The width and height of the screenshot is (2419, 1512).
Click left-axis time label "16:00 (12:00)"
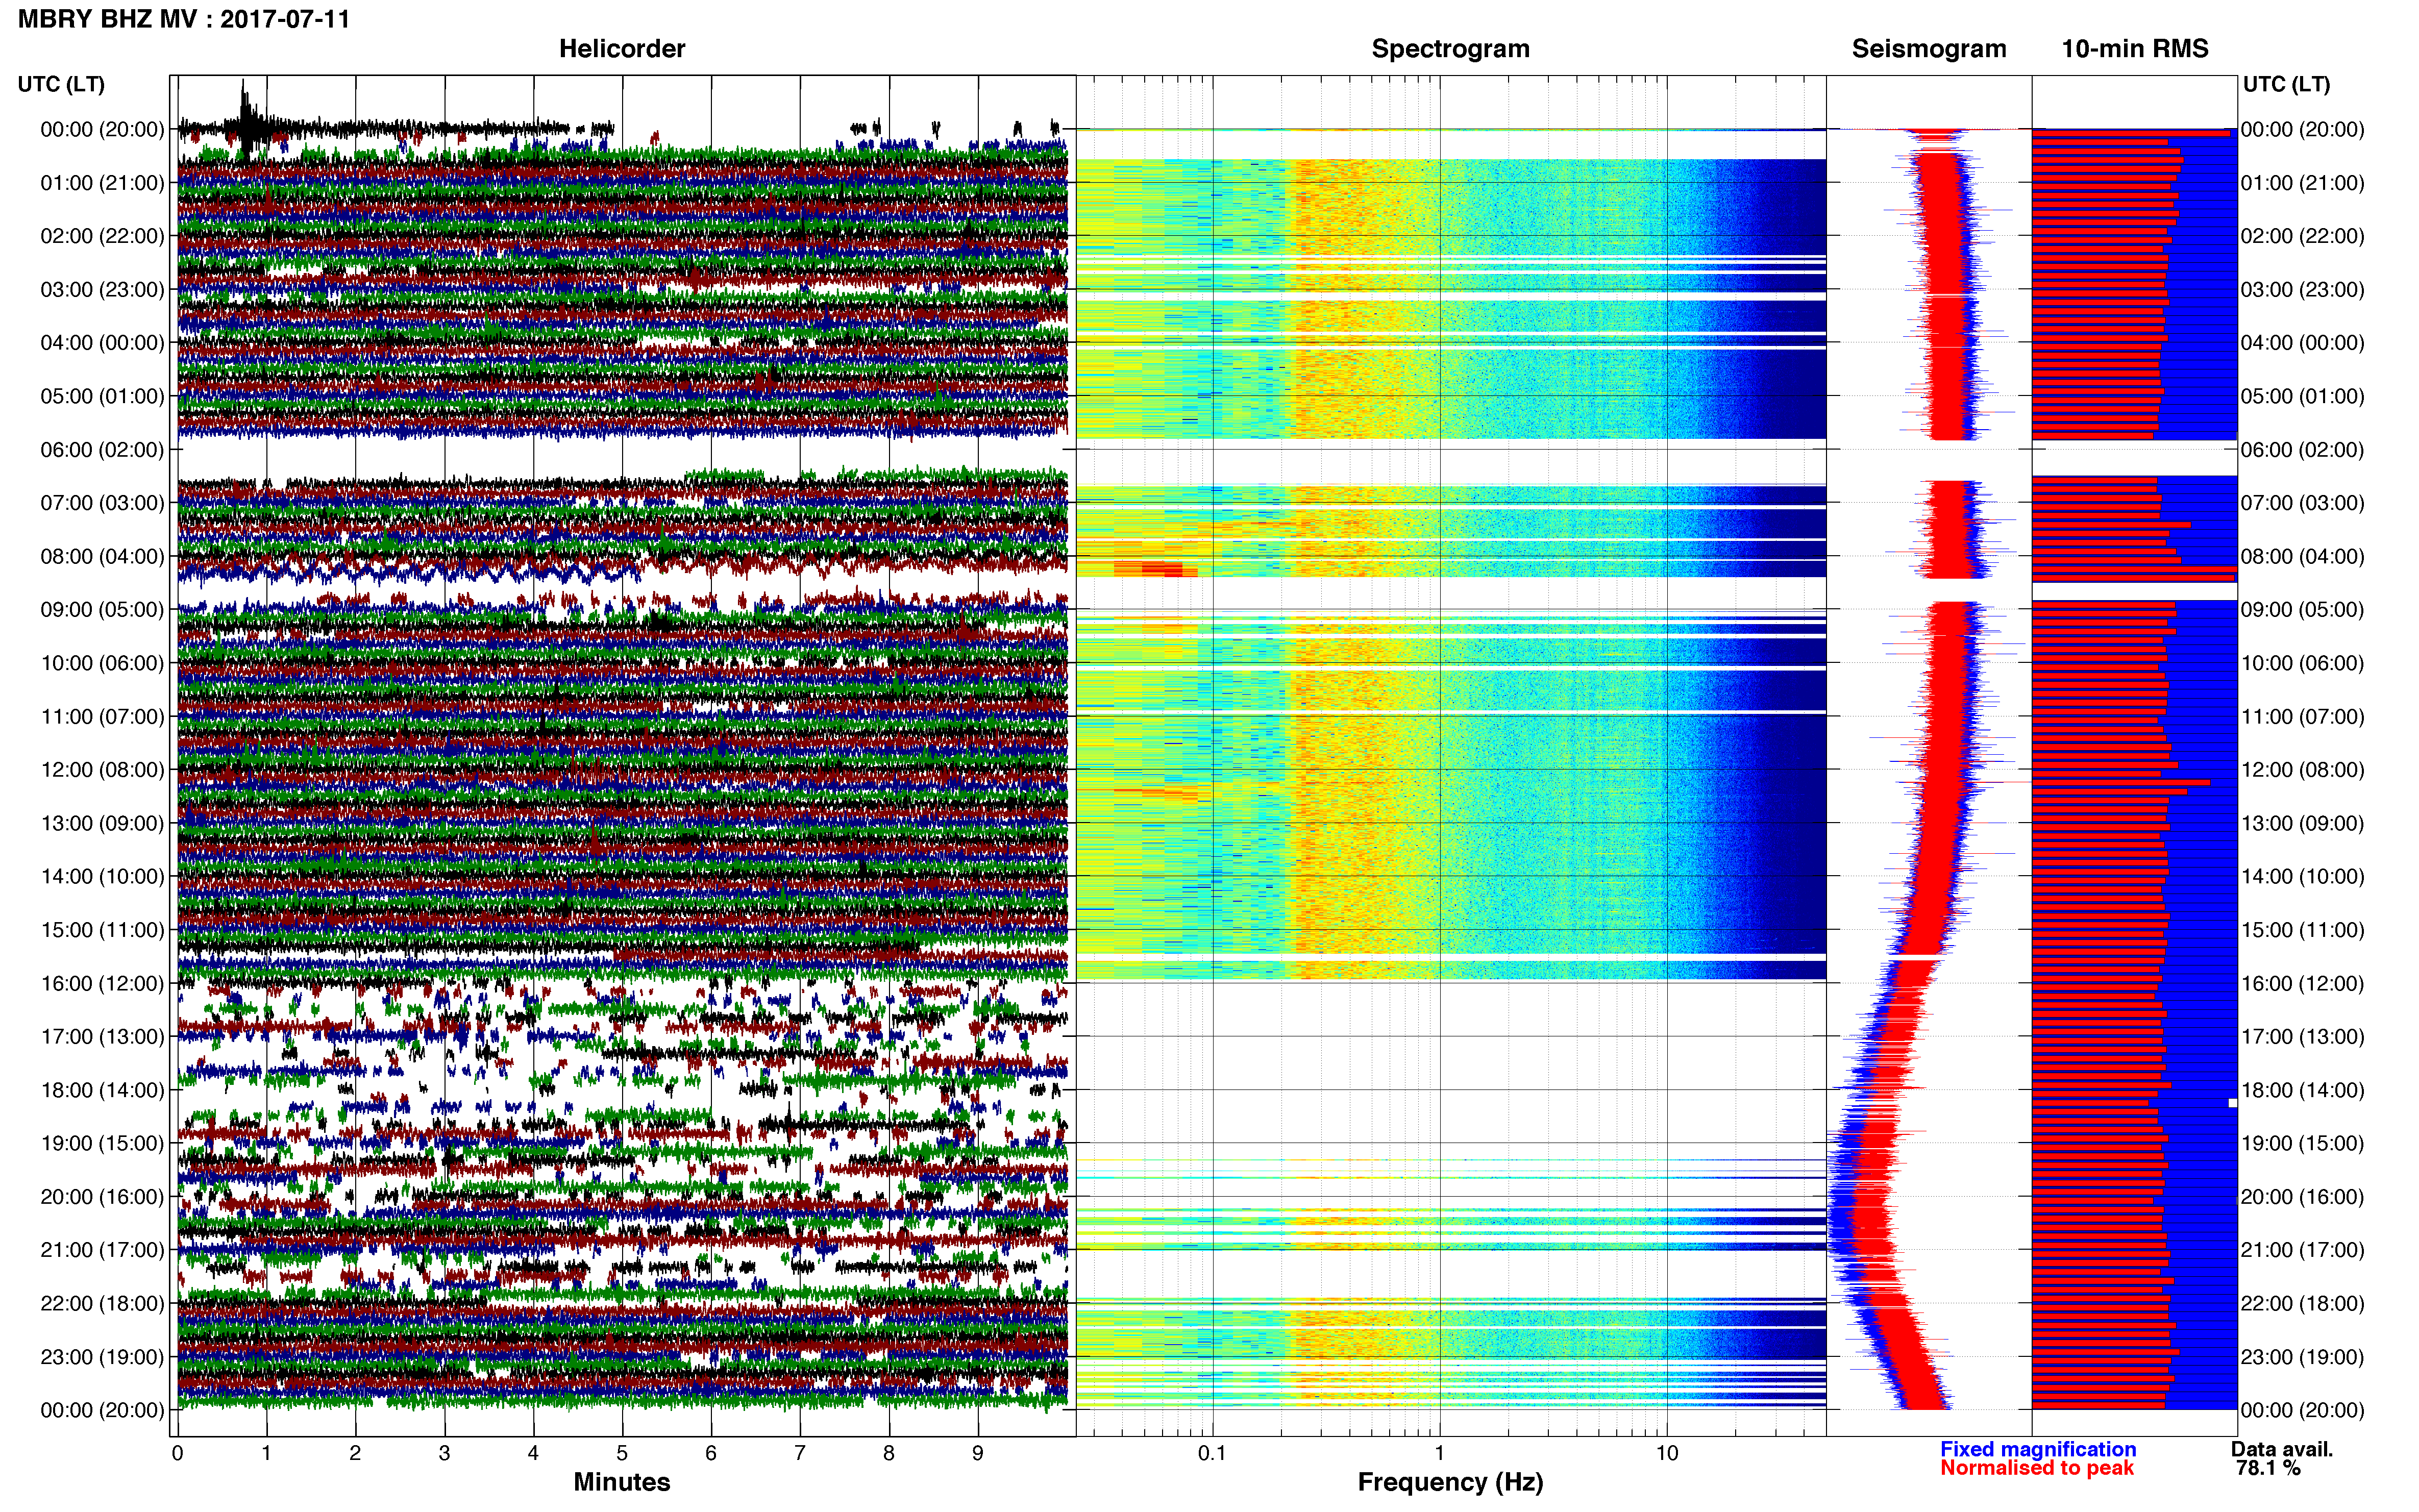coord(102,983)
